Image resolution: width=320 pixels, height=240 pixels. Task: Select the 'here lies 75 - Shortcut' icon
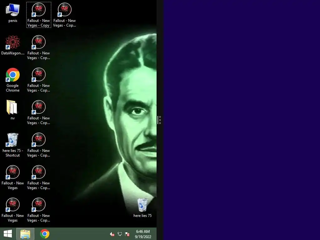tap(12, 145)
